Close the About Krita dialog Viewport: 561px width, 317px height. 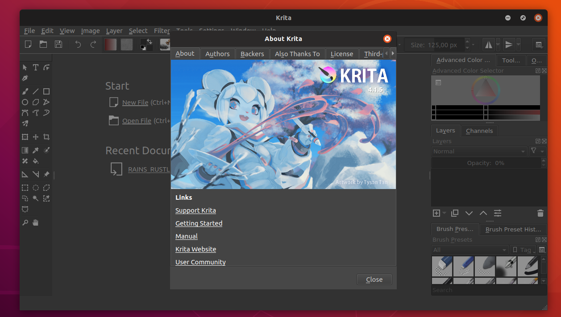374,280
